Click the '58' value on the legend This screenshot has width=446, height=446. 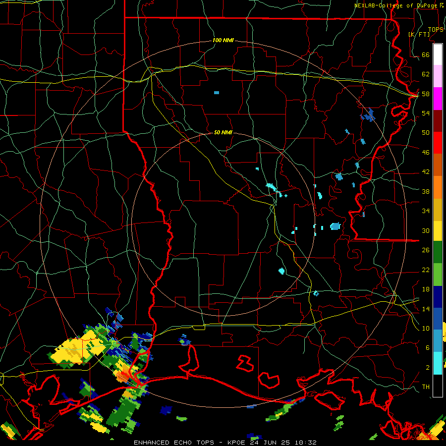click(x=426, y=94)
